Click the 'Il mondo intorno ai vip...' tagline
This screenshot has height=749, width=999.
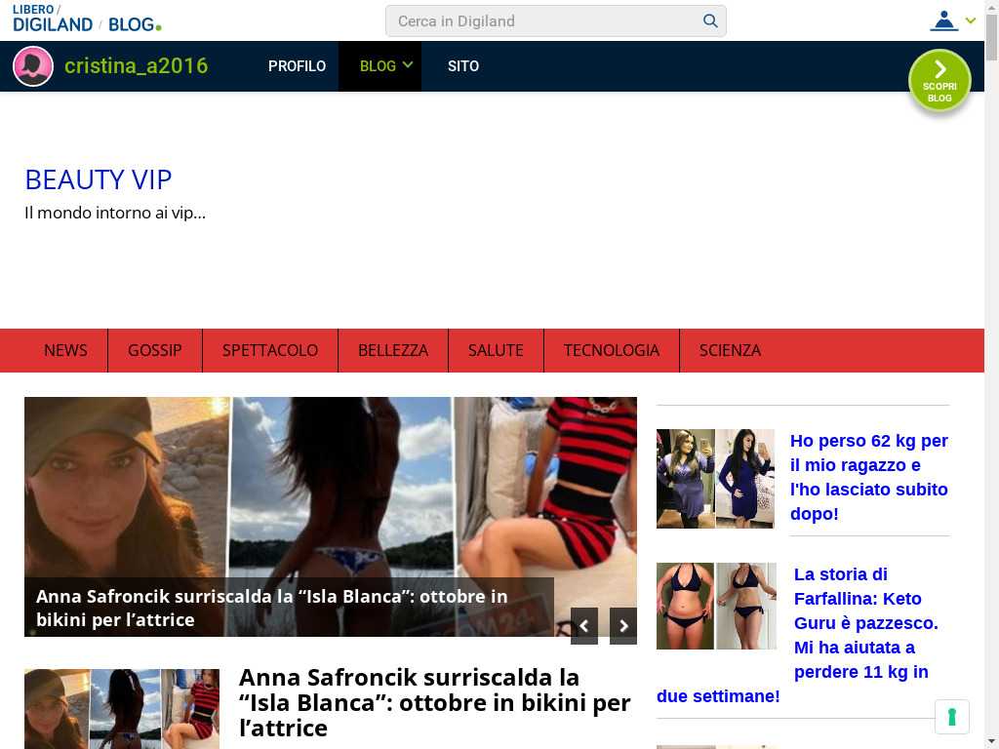(x=115, y=213)
